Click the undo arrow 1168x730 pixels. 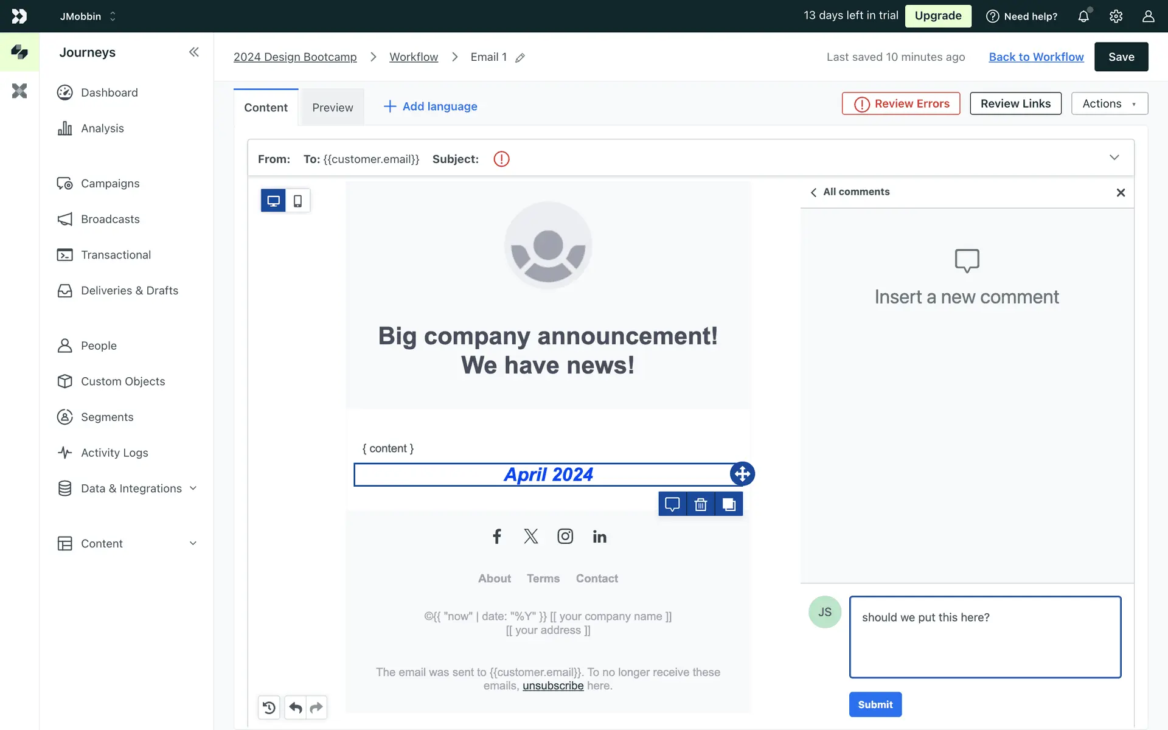click(x=296, y=707)
